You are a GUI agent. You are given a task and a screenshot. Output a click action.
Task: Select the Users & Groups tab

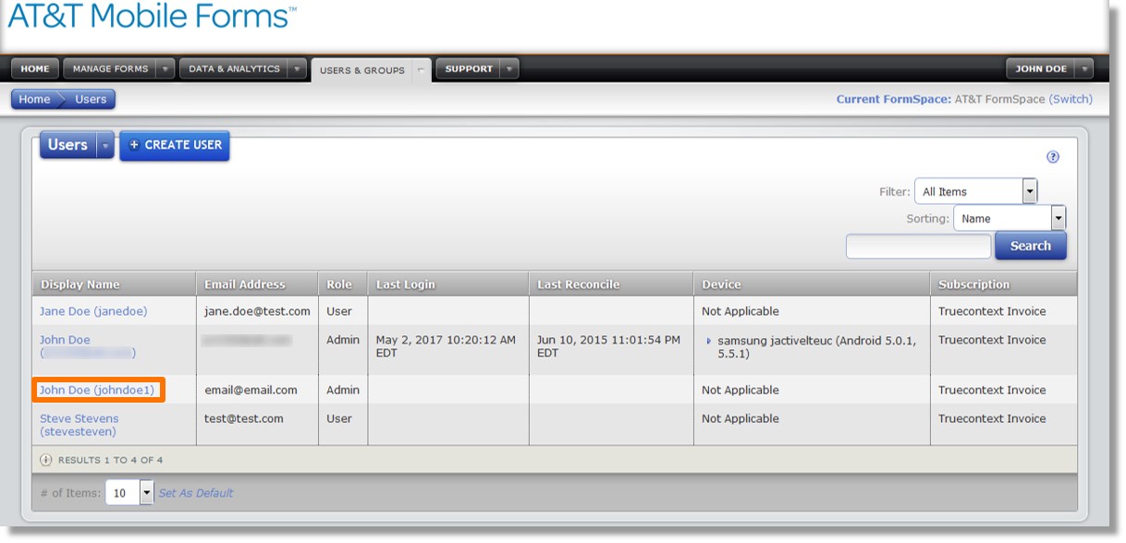(x=362, y=70)
